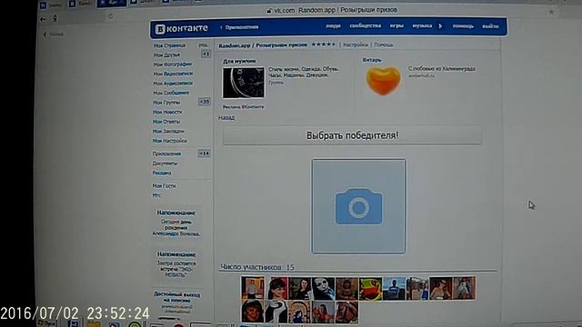Open Мои Видеозаписи in the sidebar
The image size is (582, 327).
[173, 74]
